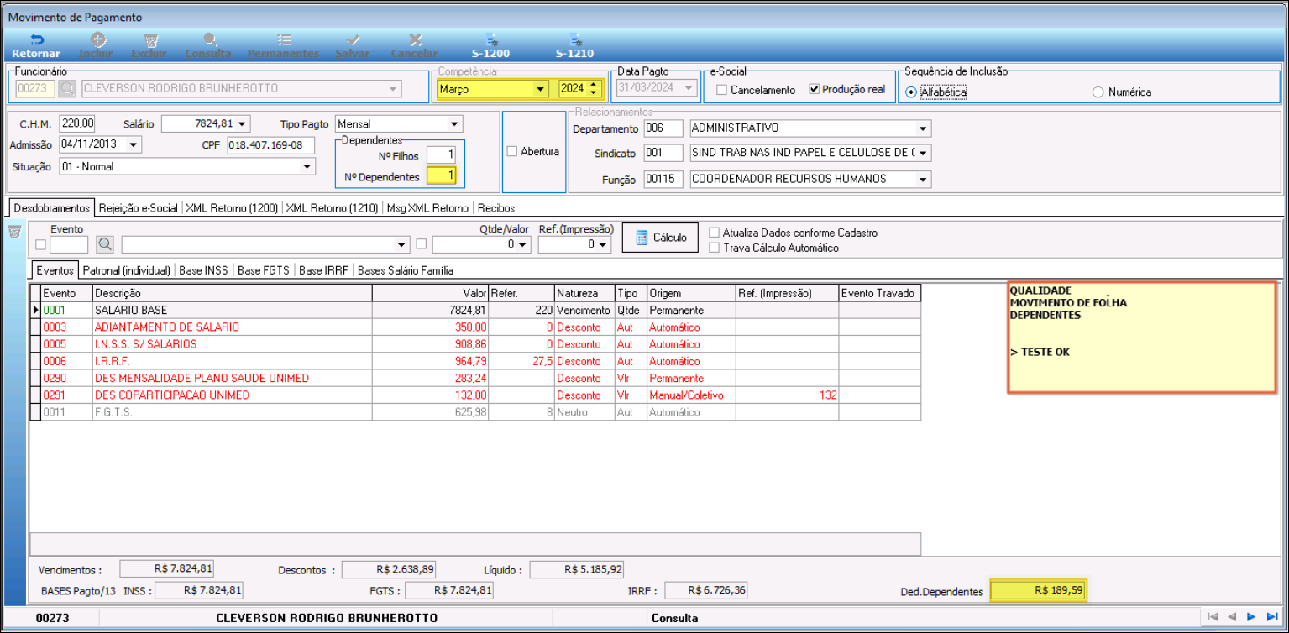Go to last record navigation arrow

(1272, 617)
